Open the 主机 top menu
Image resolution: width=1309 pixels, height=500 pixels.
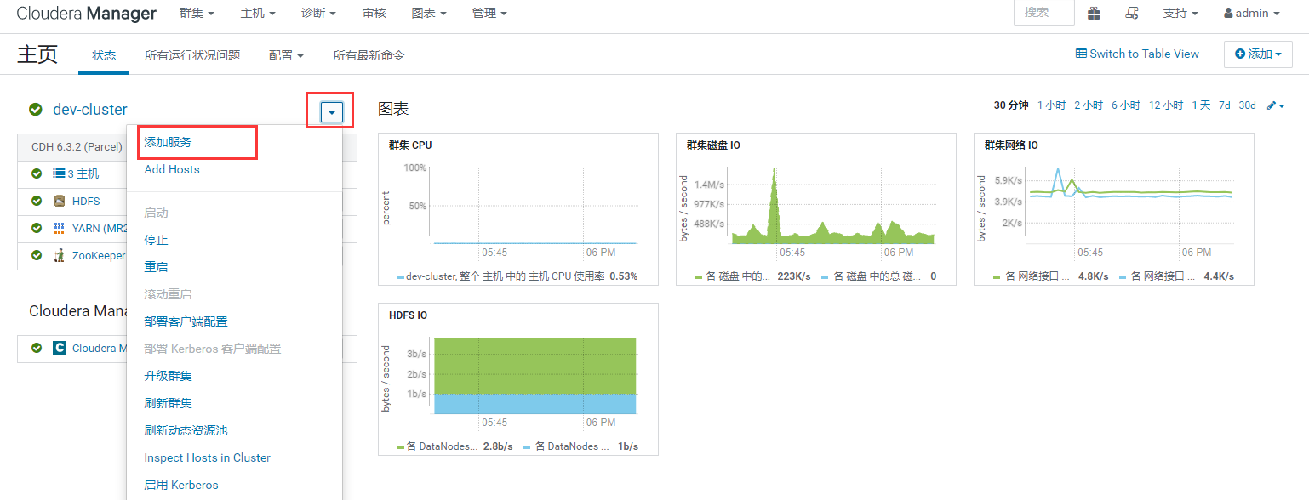click(x=259, y=14)
